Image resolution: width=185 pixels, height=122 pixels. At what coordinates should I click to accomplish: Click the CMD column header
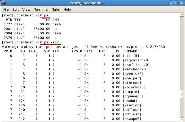56,20
